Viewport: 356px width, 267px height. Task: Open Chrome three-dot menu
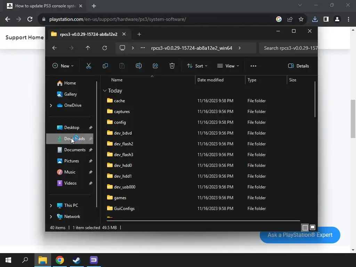coord(348,19)
